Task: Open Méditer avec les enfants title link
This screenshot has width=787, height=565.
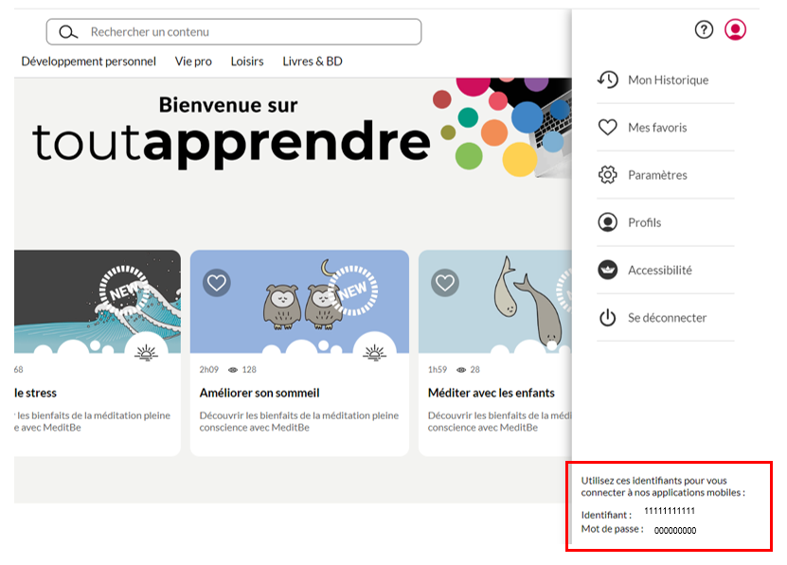Action: (492, 393)
